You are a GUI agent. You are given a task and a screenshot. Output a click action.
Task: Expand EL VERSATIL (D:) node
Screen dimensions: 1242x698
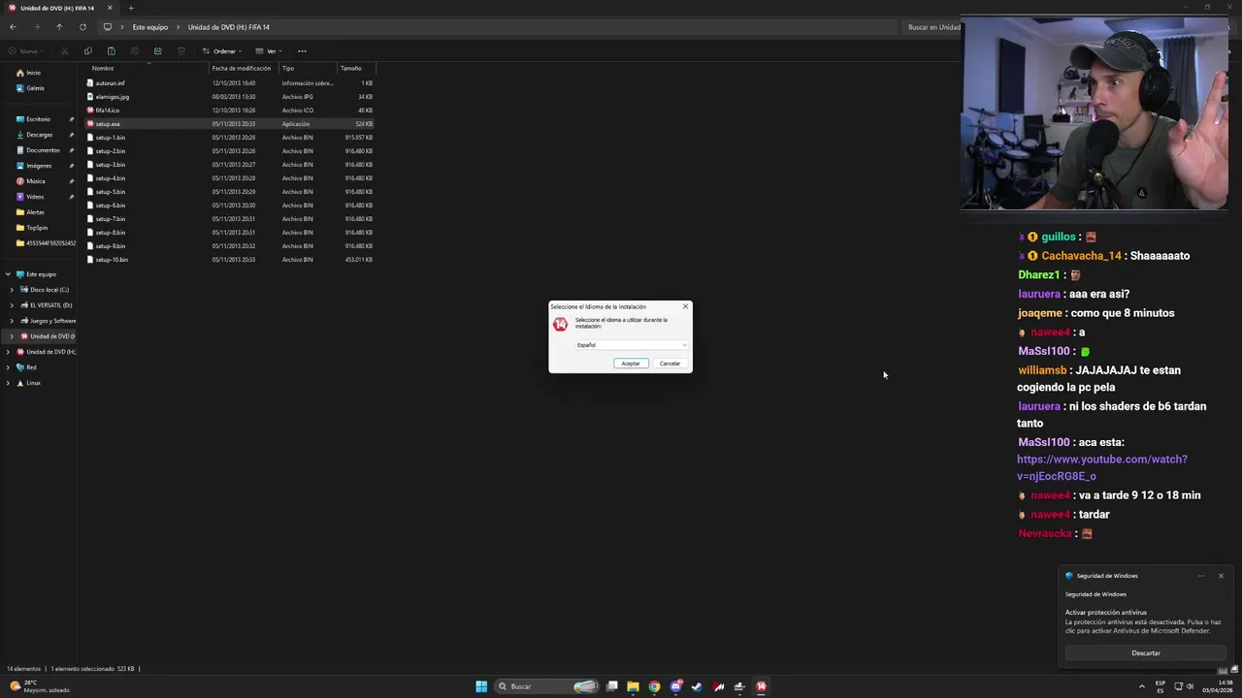coord(12,305)
